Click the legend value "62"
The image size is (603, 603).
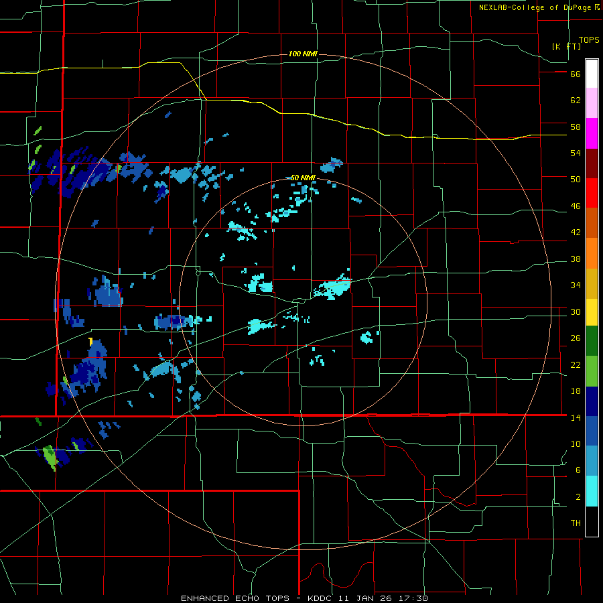click(x=576, y=100)
